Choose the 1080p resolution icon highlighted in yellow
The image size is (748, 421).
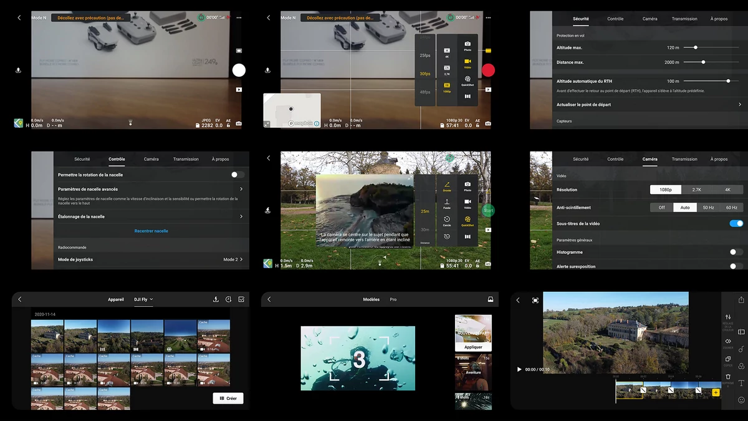(447, 87)
